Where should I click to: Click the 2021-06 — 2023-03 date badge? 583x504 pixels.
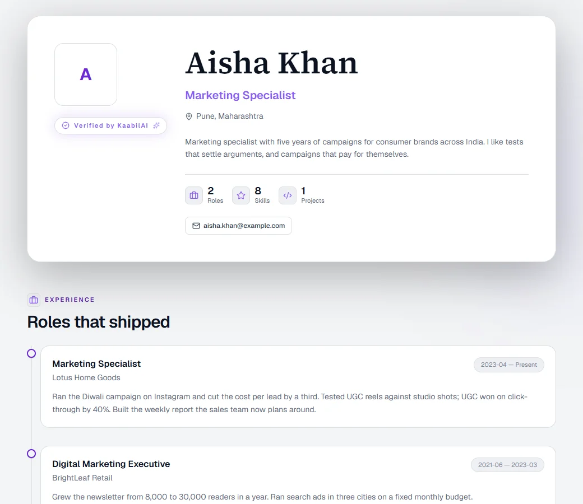[x=507, y=465]
